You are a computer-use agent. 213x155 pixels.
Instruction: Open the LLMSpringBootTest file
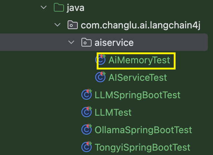click(x=137, y=95)
